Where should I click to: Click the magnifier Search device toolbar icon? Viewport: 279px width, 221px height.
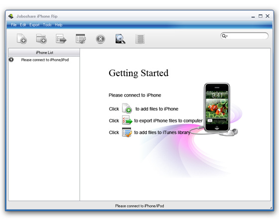click(x=120, y=39)
